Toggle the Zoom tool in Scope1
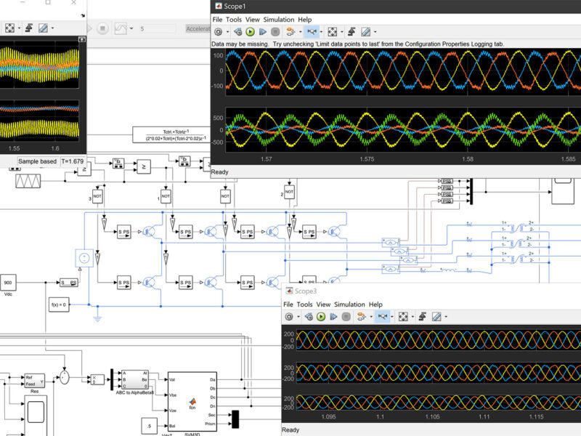 [312, 32]
